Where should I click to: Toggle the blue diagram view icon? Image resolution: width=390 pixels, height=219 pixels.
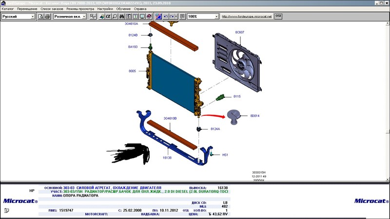158,17
